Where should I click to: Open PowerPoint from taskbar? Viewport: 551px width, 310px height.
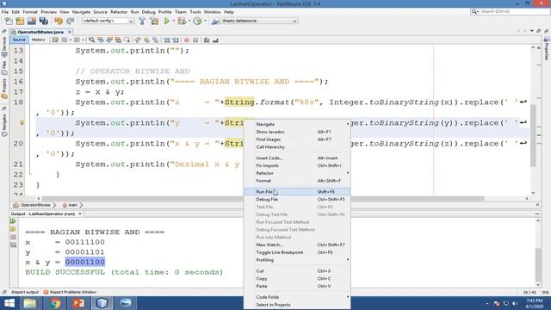pyautogui.click(x=78, y=303)
